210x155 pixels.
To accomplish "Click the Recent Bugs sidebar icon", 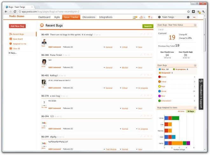I will 10,34.
